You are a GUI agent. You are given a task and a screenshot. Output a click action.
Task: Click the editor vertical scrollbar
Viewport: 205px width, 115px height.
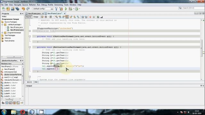(x=201, y=48)
